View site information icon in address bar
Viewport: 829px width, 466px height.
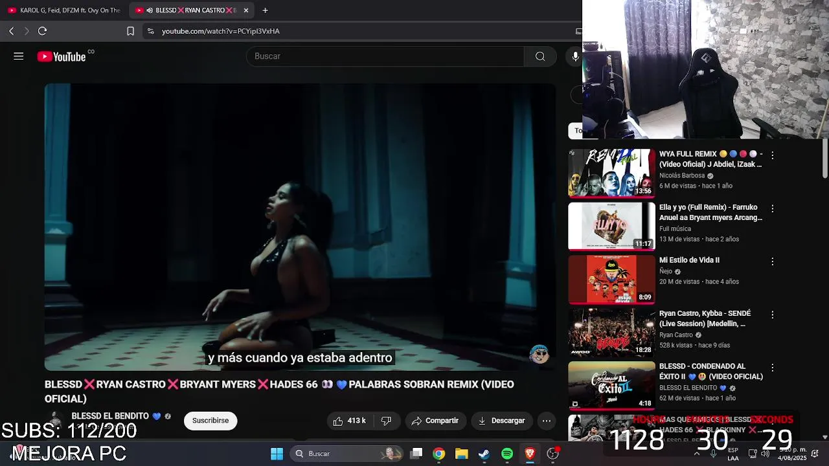tap(151, 31)
